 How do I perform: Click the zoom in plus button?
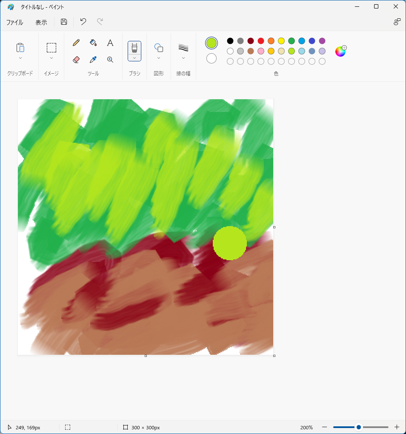(397, 427)
